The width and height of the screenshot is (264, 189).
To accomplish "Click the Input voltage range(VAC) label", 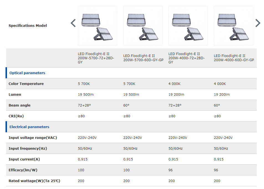I will pos(33,138).
